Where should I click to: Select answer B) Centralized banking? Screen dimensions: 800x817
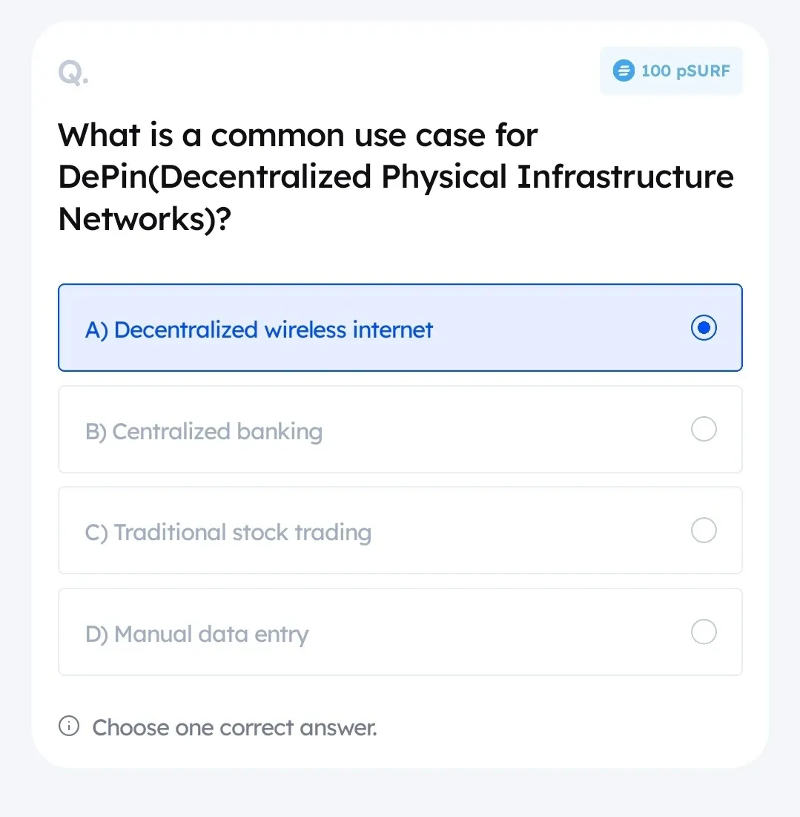(400, 429)
